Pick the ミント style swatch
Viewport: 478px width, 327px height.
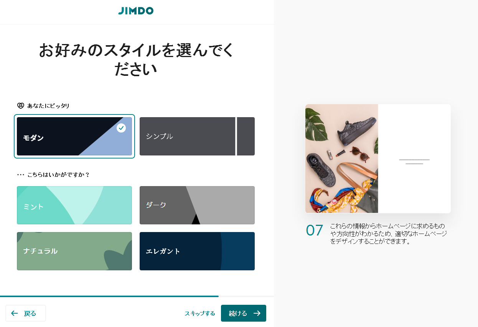pos(74,205)
